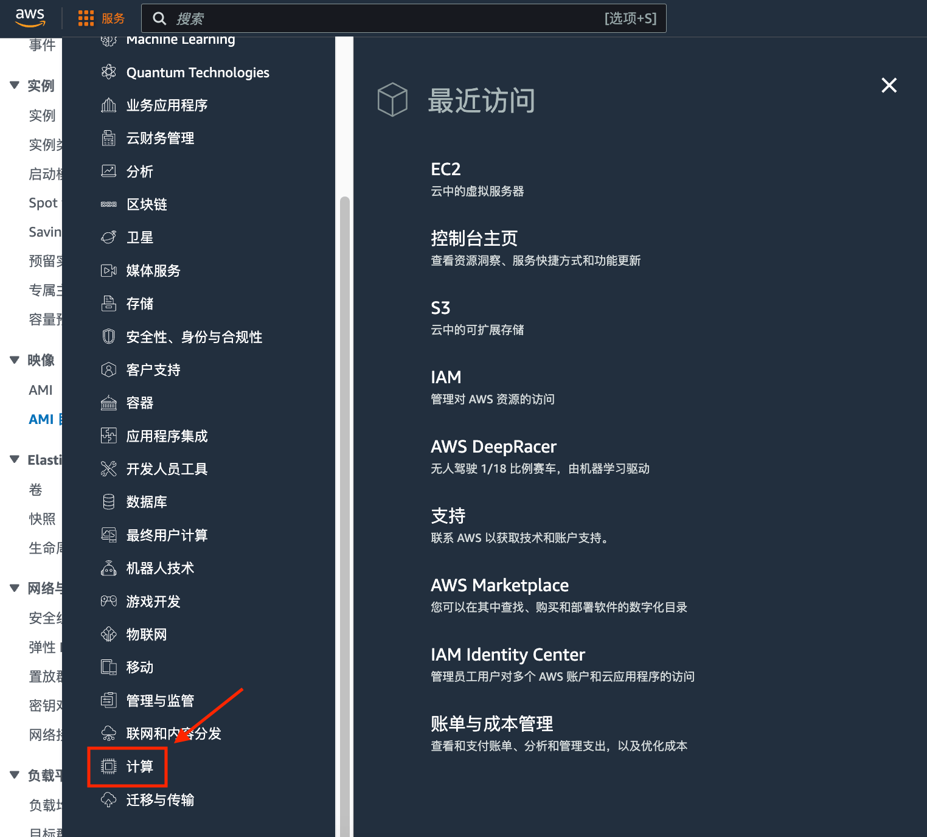This screenshot has height=837, width=927.
Task: Select the Quantum Technologies category
Action: tap(198, 72)
